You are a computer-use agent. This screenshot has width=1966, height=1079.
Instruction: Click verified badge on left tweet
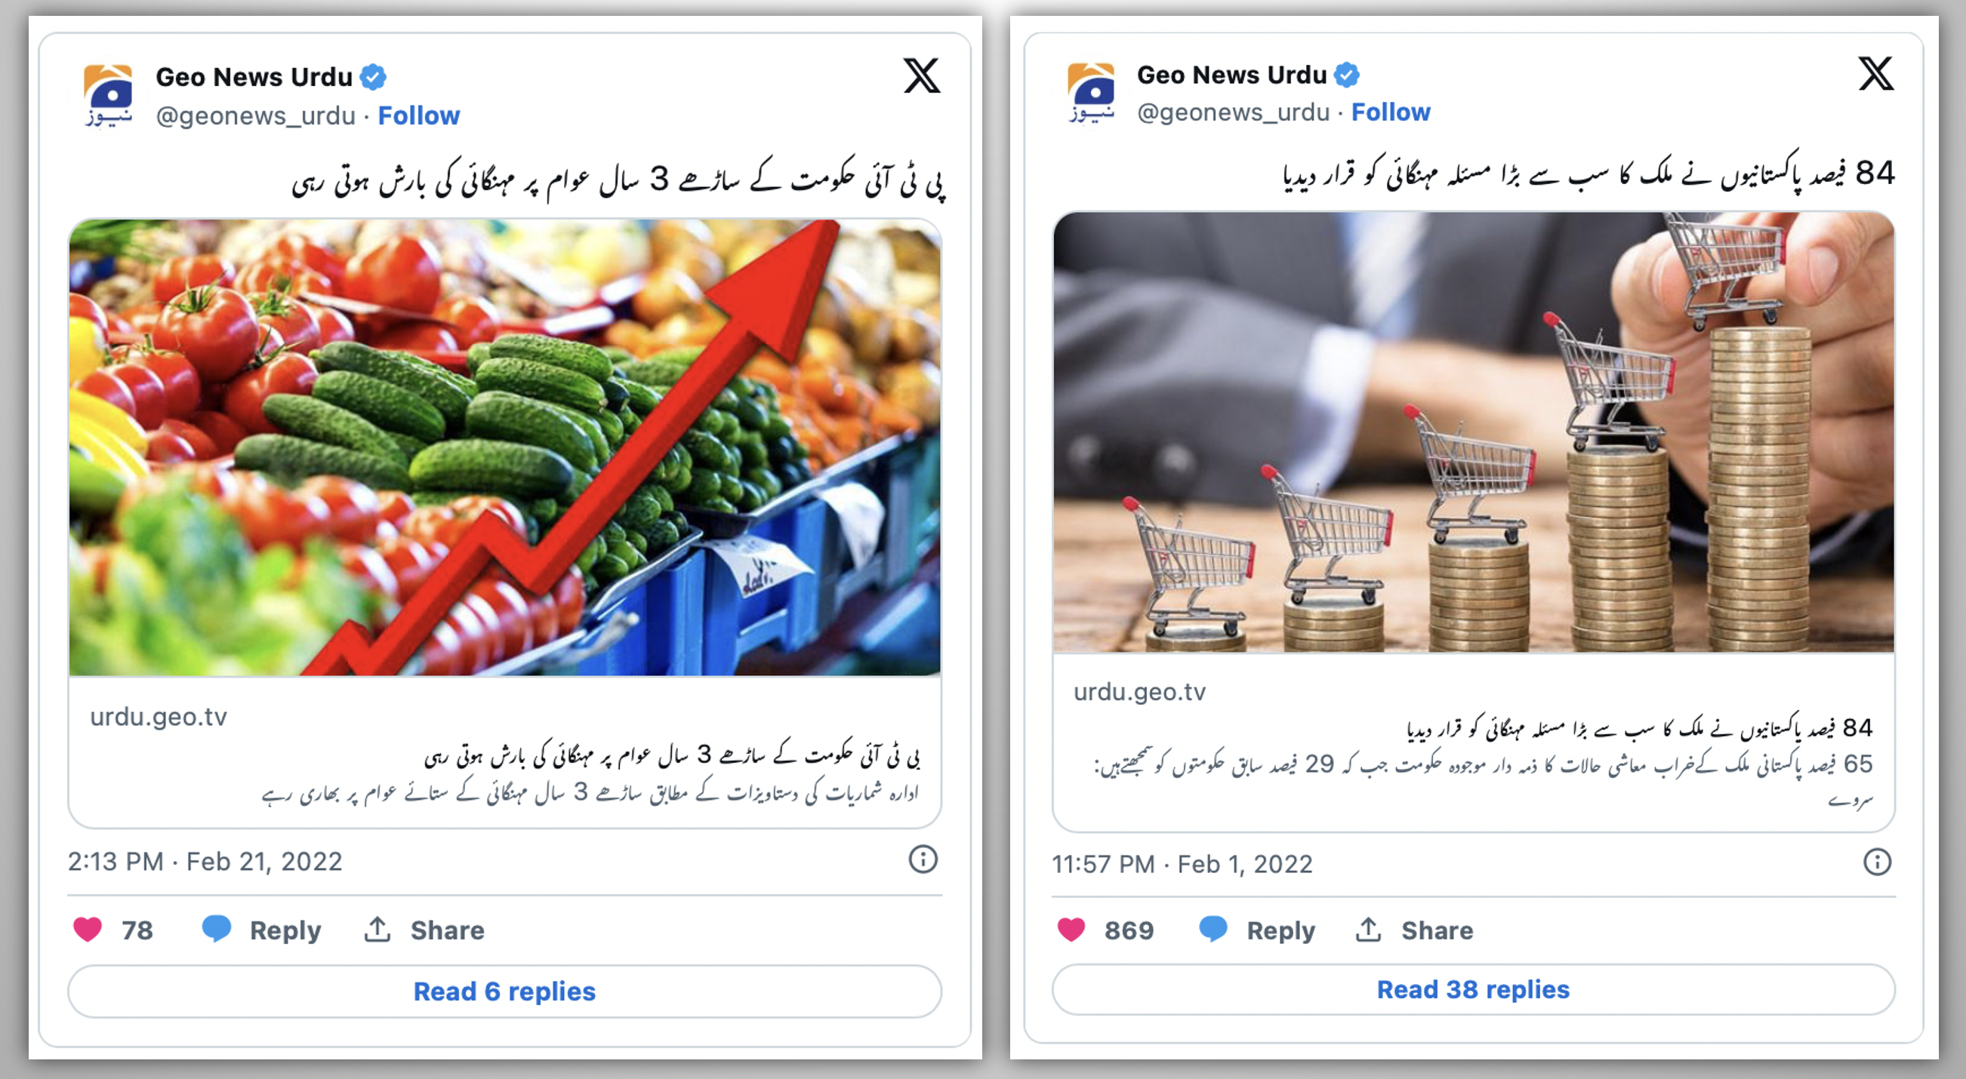point(373,77)
